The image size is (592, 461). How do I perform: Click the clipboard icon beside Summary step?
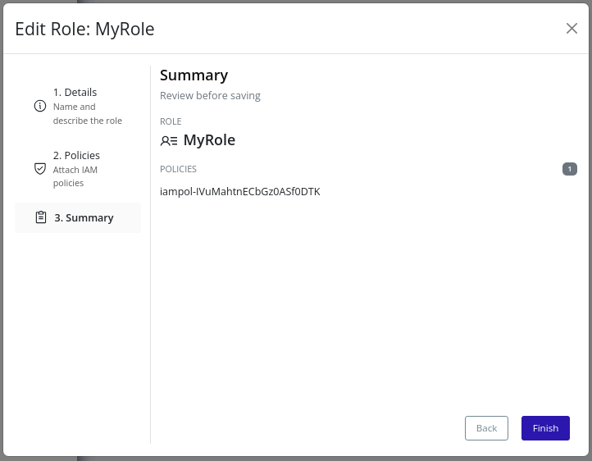tap(41, 217)
